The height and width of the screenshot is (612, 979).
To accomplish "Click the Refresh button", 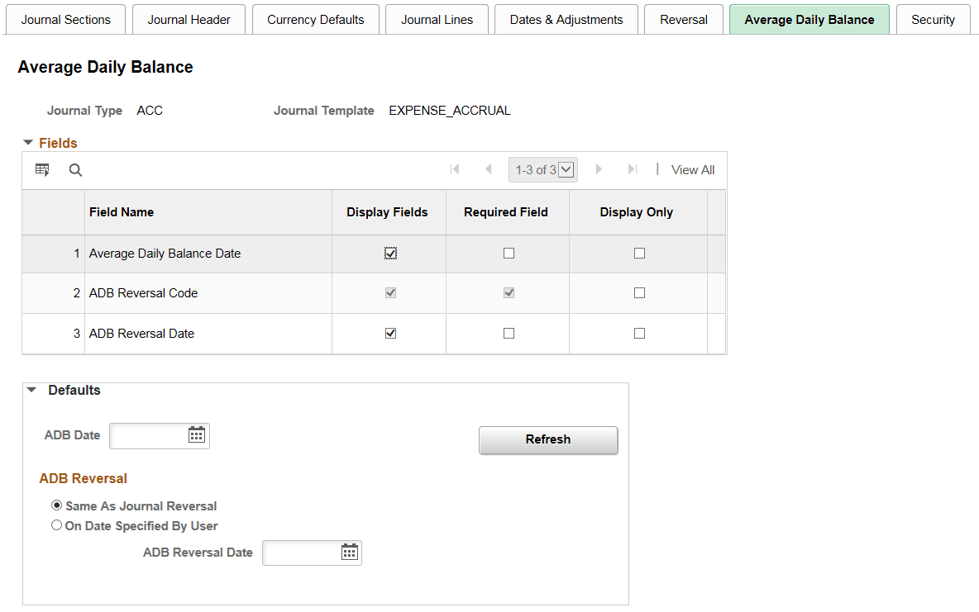I will coord(547,439).
